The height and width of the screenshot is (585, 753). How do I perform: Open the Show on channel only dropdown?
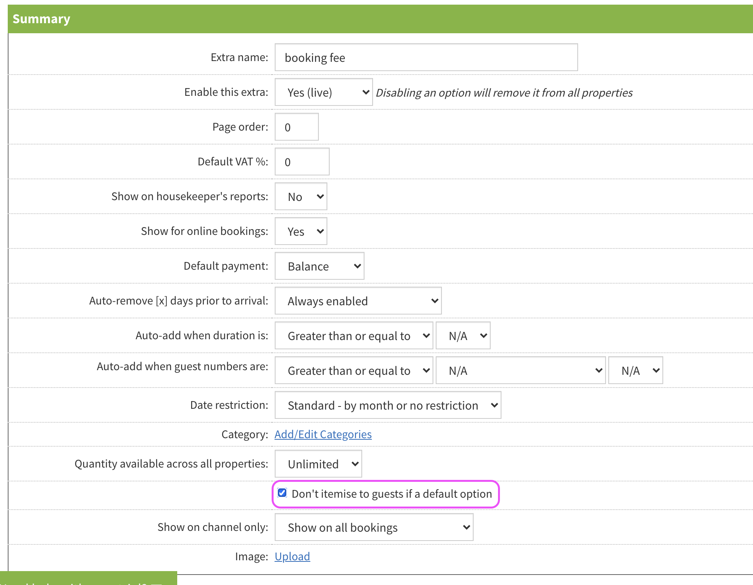(x=374, y=527)
